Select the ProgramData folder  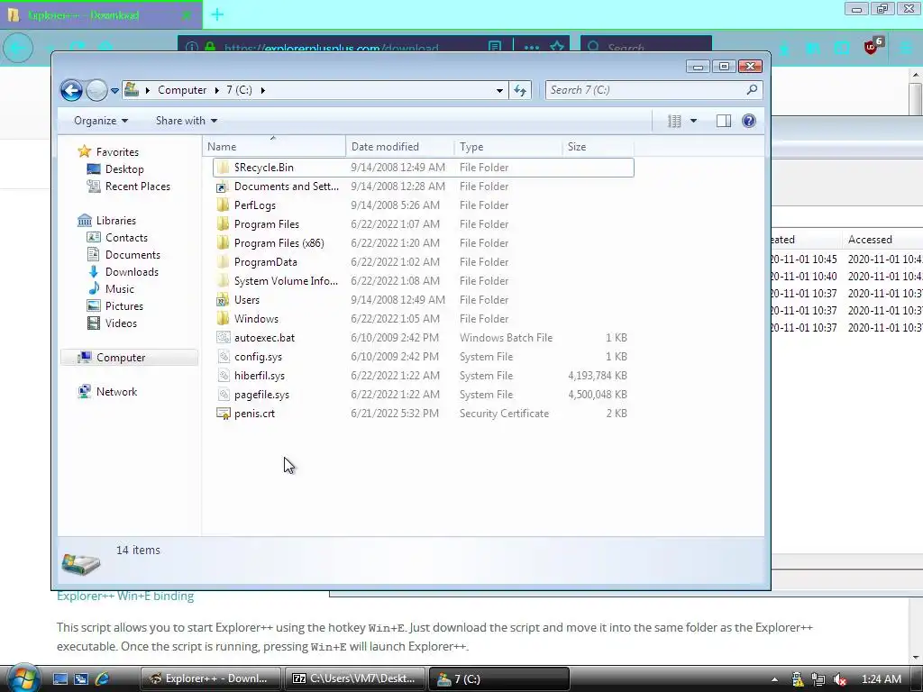tap(266, 262)
